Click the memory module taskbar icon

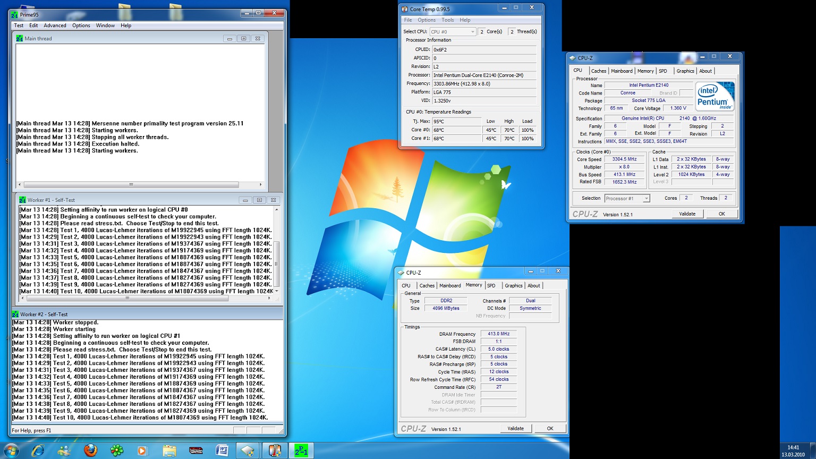point(196,450)
